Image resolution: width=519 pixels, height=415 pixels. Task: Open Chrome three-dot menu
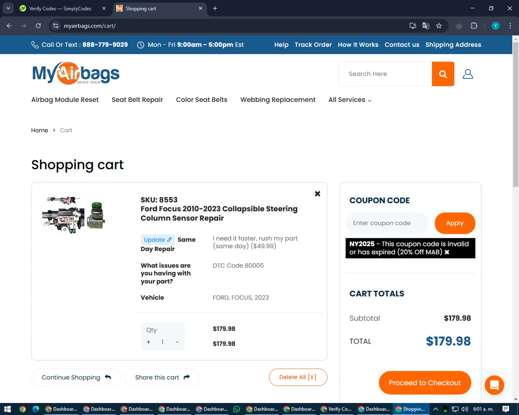[x=510, y=26]
